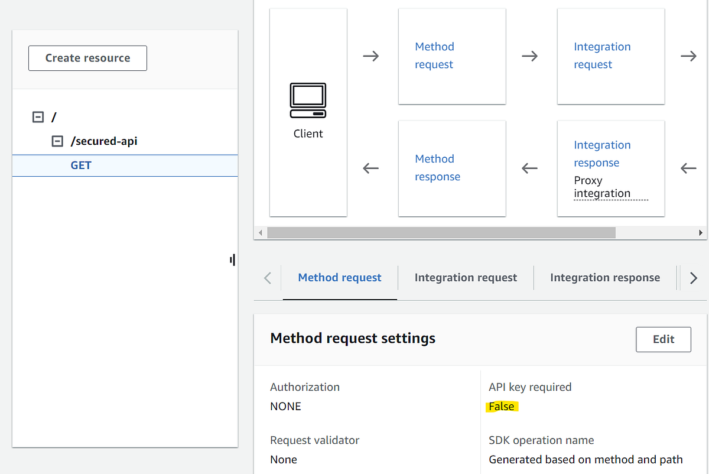Select the GET method under /secured-api
Screen dimensions: 709x474
[80, 165]
